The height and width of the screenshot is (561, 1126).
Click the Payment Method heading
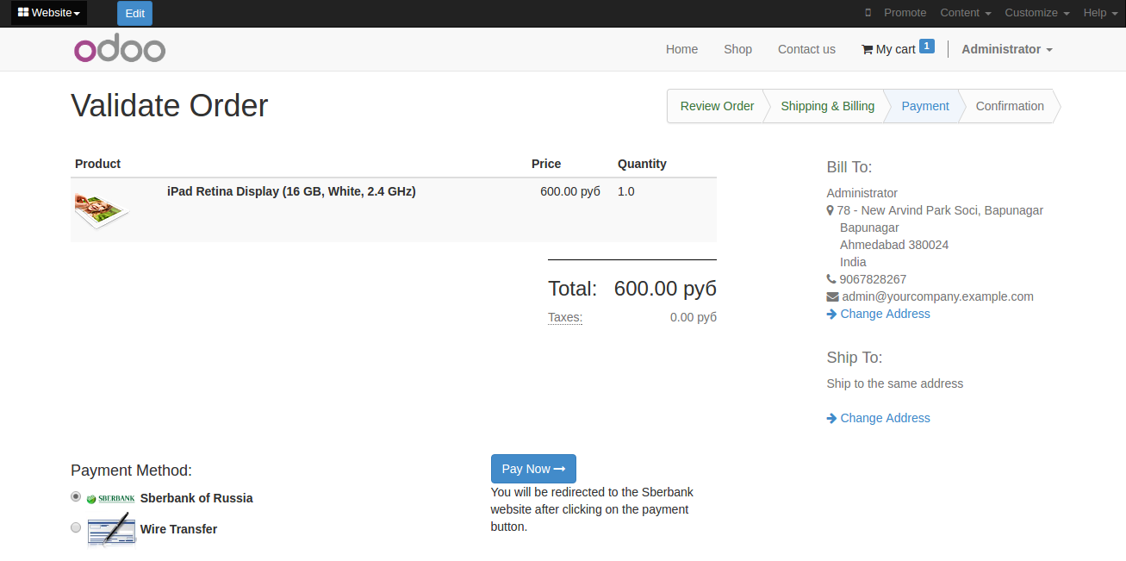[131, 471]
